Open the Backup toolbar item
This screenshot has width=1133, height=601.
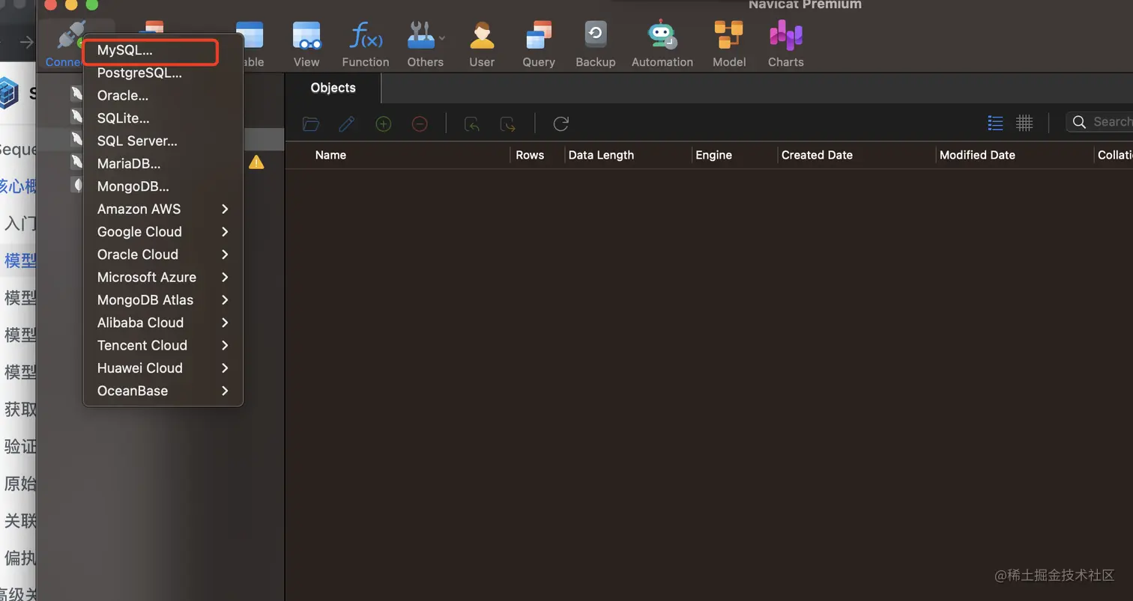[x=596, y=44]
